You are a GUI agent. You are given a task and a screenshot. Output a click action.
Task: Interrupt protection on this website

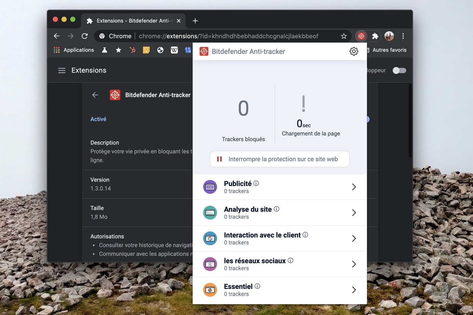point(280,159)
